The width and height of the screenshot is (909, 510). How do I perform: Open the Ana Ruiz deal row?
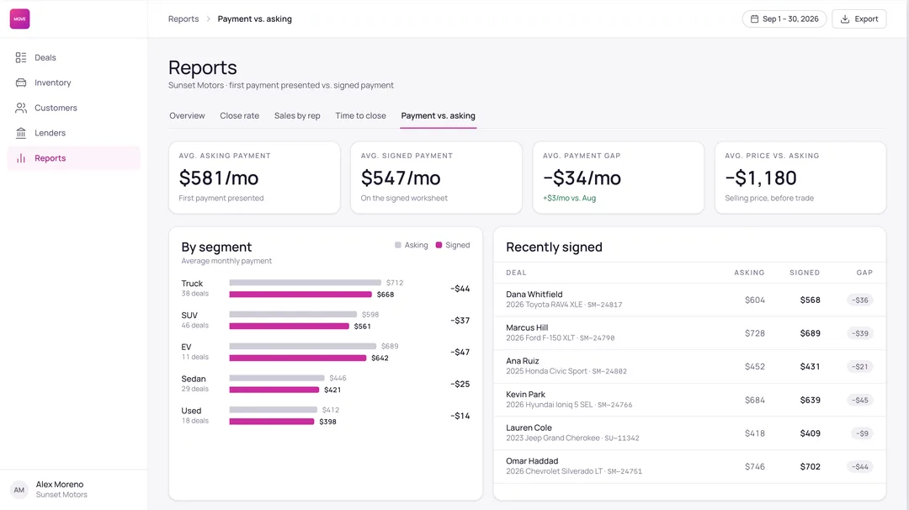click(689, 366)
